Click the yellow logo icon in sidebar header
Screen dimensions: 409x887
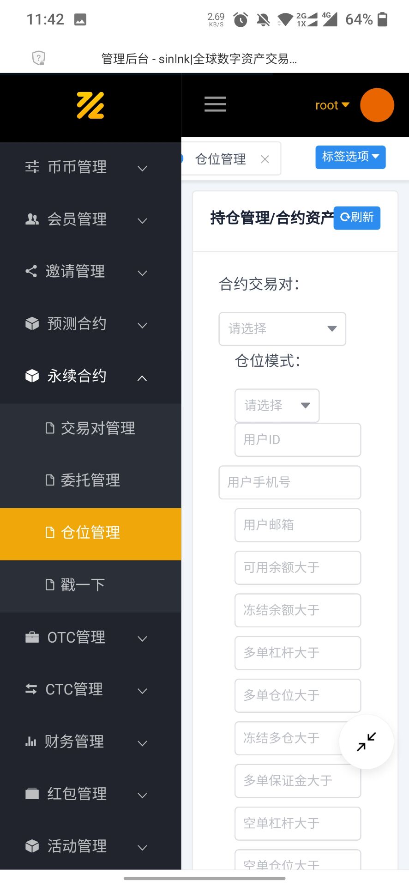(x=90, y=105)
